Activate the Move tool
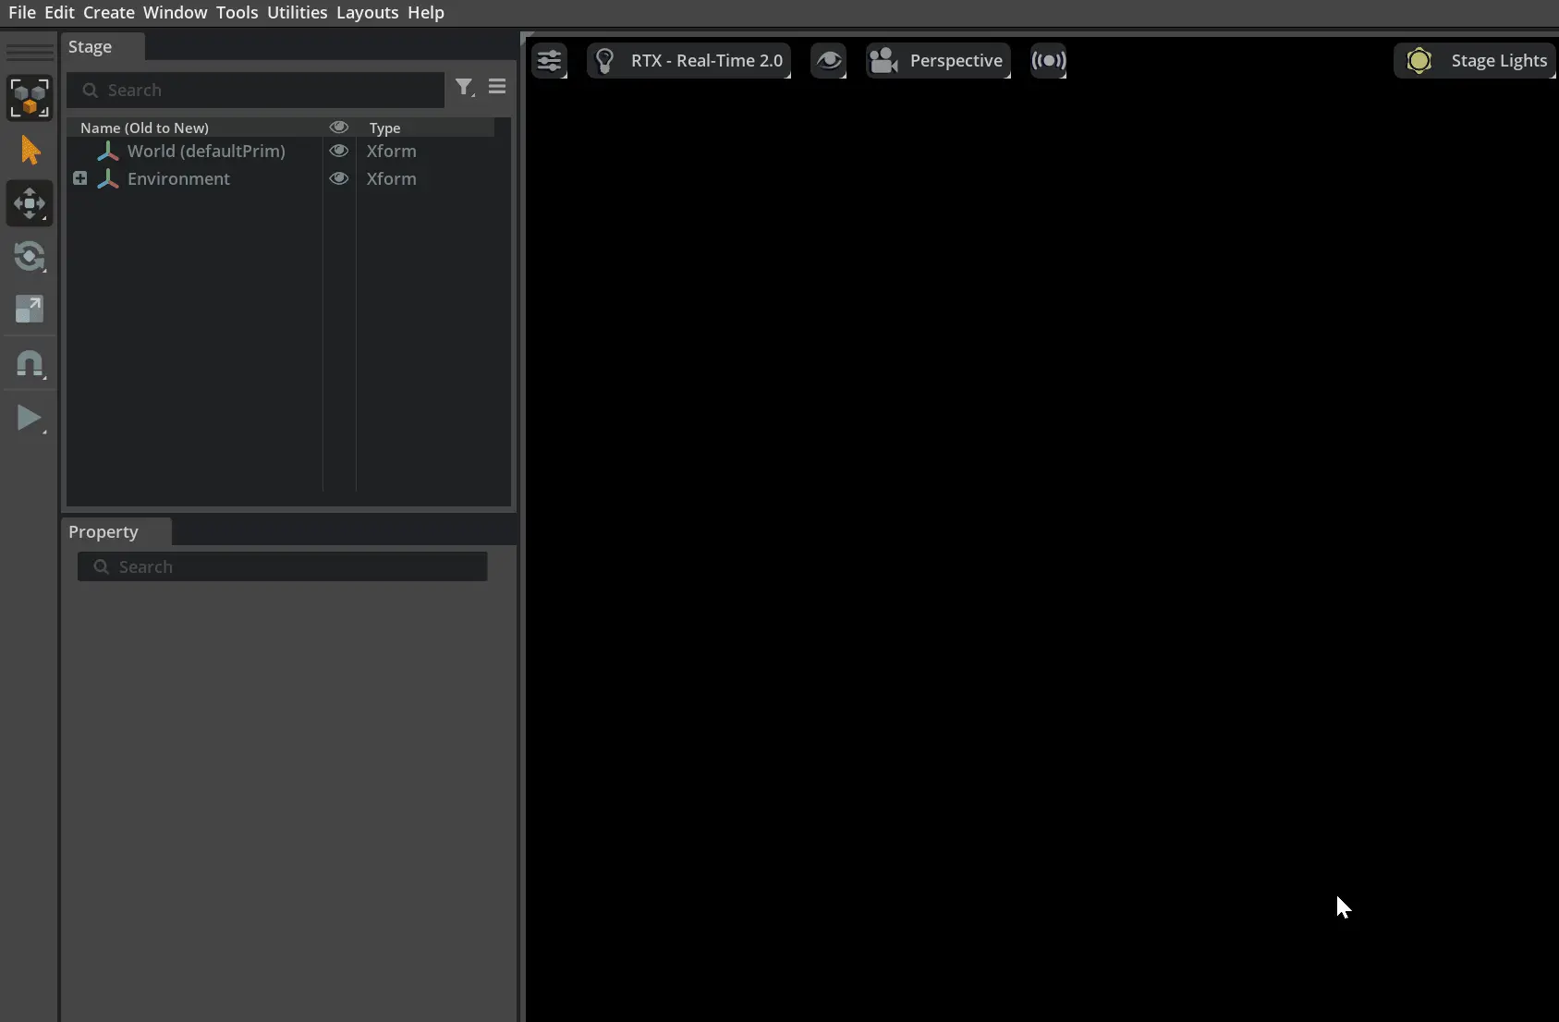 point(30,203)
